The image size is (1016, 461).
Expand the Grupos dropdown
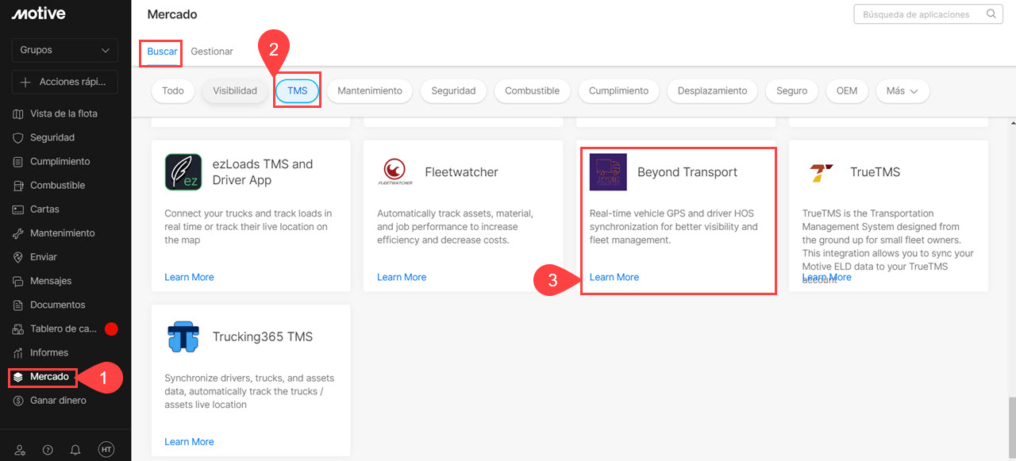coord(64,50)
